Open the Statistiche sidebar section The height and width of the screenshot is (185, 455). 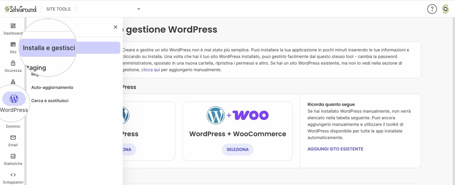pyautogui.click(x=13, y=159)
